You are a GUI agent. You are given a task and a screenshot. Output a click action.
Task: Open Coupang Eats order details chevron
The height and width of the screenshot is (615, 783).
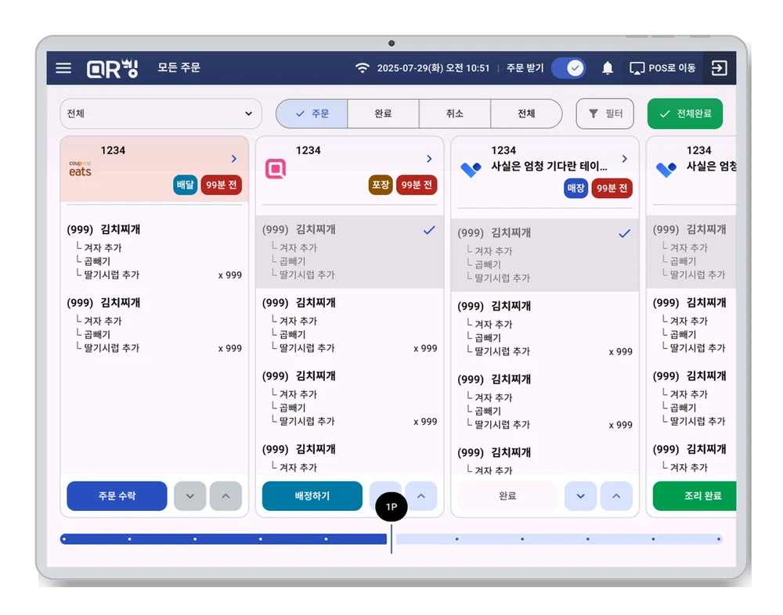pos(233,159)
